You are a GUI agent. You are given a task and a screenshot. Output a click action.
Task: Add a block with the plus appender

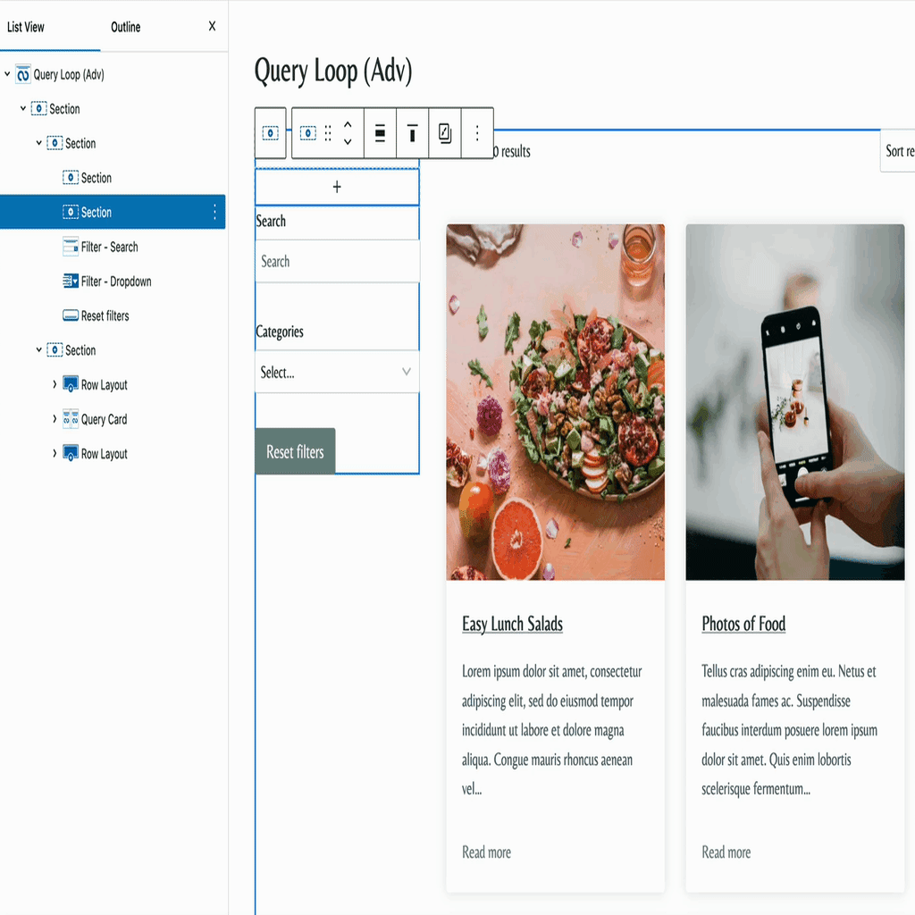pyautogui.click(x=337, y=187)
